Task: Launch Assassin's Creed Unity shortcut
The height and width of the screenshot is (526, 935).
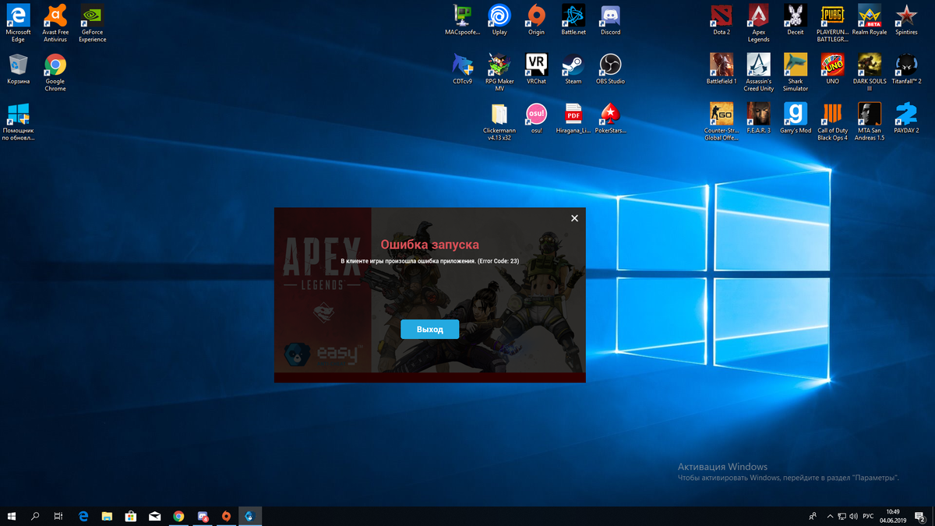Action: click(758, 72)
